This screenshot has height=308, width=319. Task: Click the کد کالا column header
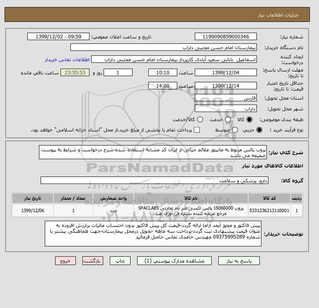[x=269, y=198]
